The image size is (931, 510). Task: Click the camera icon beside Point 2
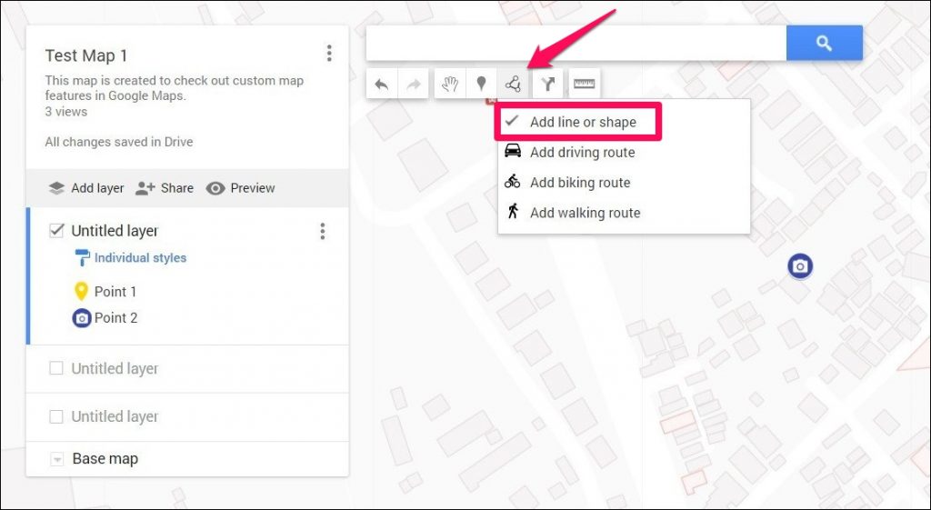coord(82,318)
